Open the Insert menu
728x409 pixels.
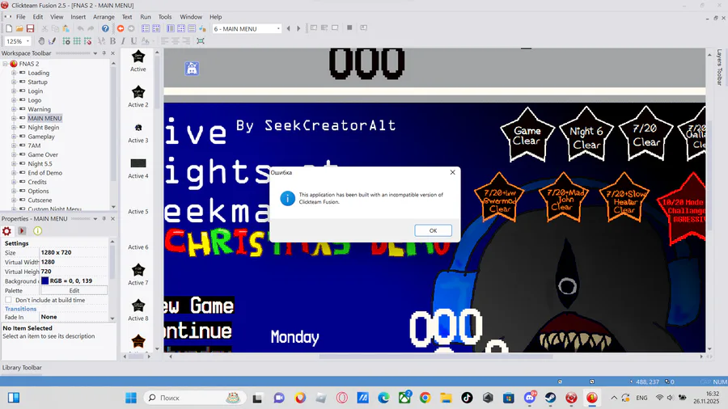[78, 17]
